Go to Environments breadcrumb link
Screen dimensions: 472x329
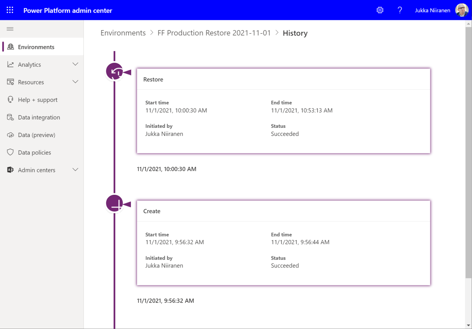[x=123, y=33]
